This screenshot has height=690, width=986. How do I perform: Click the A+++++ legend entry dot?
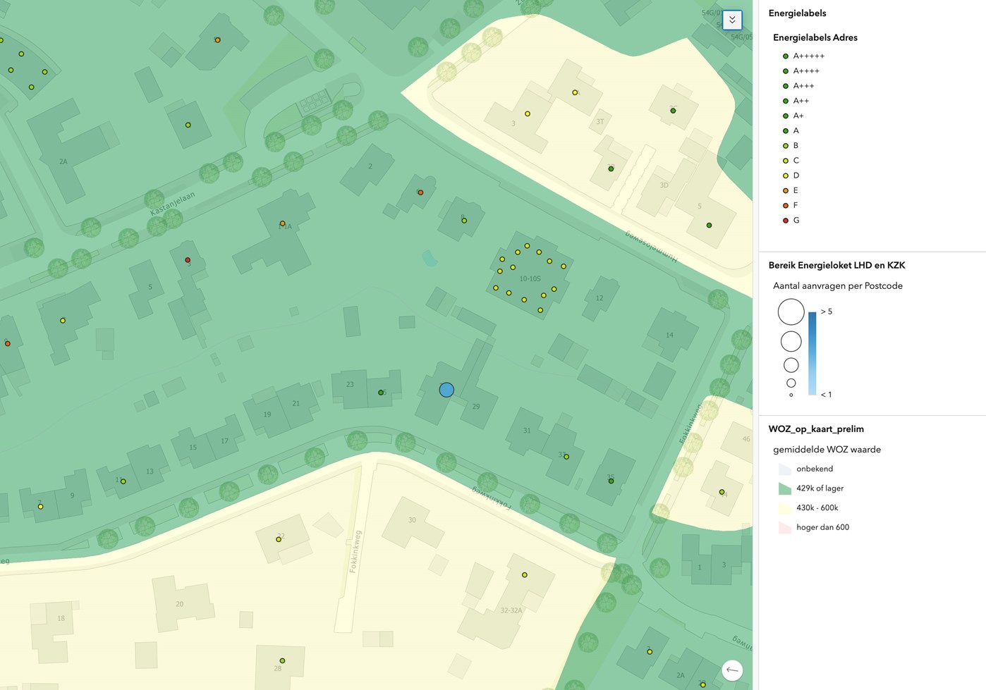pyautogui.click(x=785, y=56)
